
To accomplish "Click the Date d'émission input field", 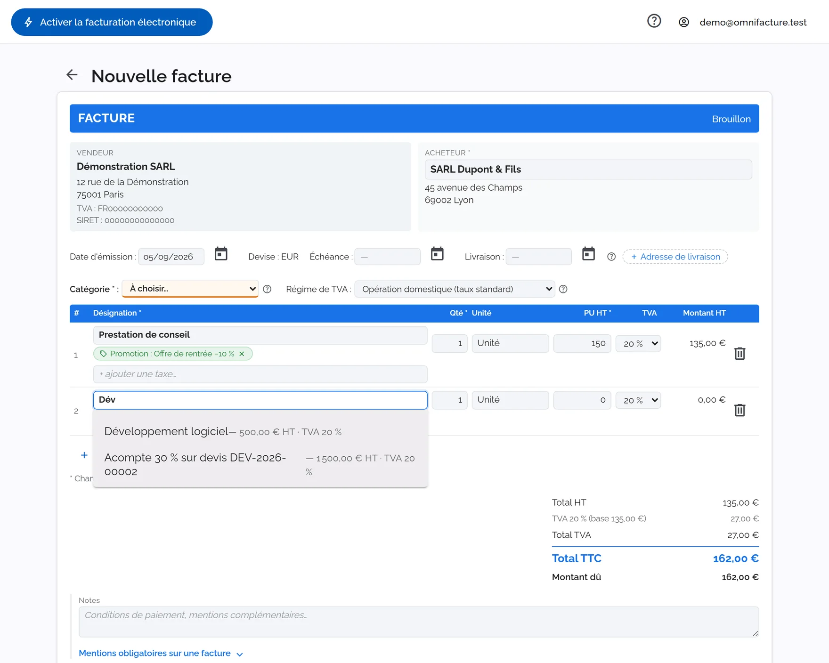I will pos(171,257).
